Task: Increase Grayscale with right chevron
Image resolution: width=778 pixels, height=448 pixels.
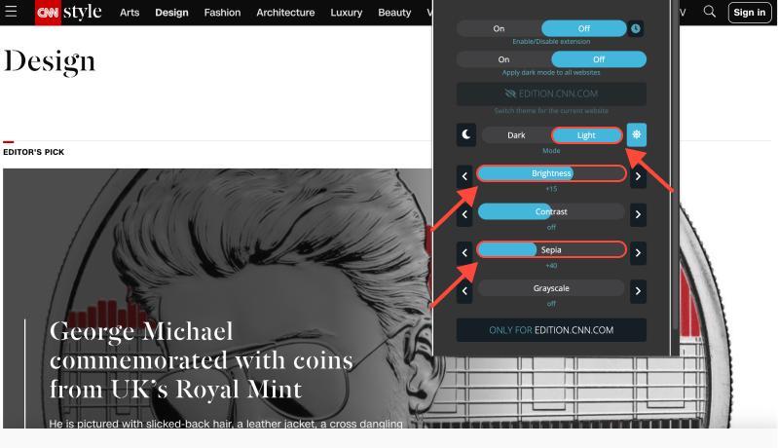Action: tap(638, 291)
